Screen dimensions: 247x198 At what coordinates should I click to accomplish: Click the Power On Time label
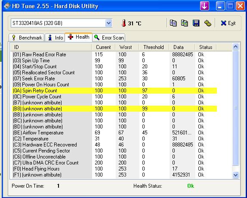pos(28,186)
